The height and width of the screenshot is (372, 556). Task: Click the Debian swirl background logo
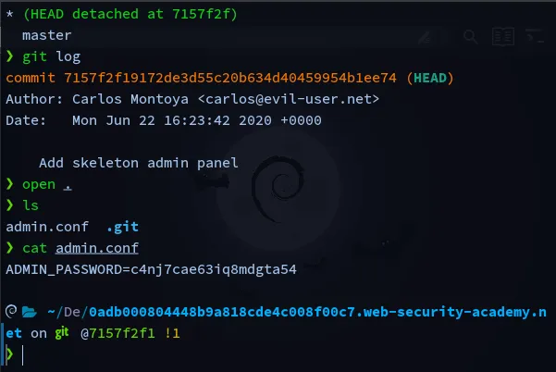tap(278, 188)
